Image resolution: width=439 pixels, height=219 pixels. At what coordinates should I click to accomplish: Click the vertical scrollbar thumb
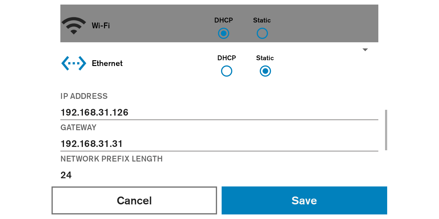[x=386, y=130]
